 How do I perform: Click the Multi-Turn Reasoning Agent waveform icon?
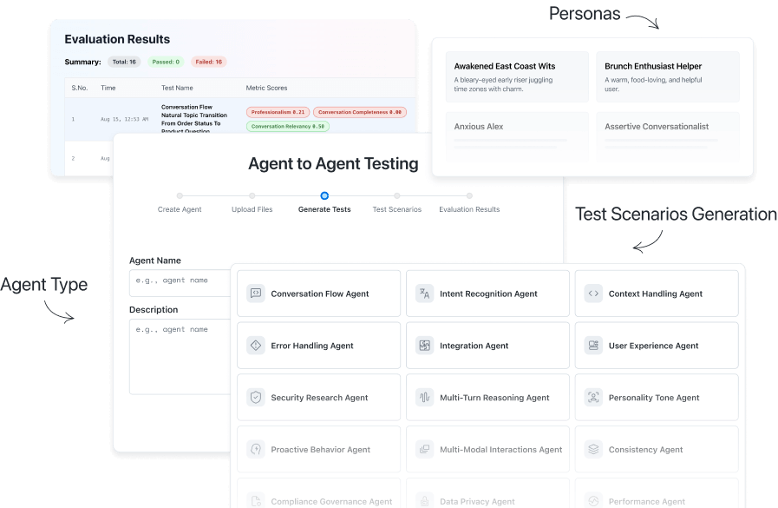point(423,397)
